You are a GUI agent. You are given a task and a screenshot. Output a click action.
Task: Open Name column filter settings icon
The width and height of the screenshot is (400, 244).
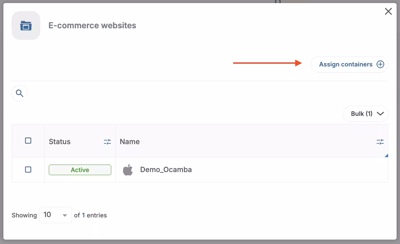tap(380, 142)
